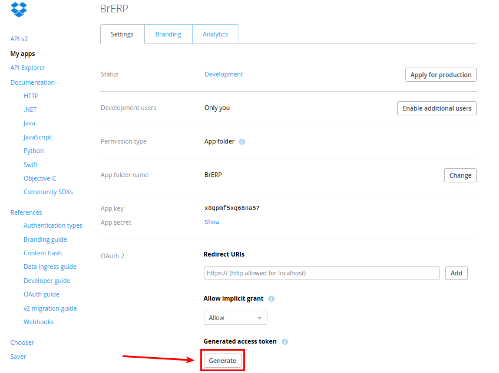499x373 pixels.
Task: Open Python documentation link
Action: pos(34,151)
